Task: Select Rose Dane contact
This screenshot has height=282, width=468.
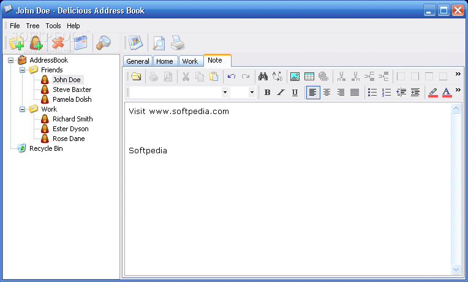Action: point(69,139)
